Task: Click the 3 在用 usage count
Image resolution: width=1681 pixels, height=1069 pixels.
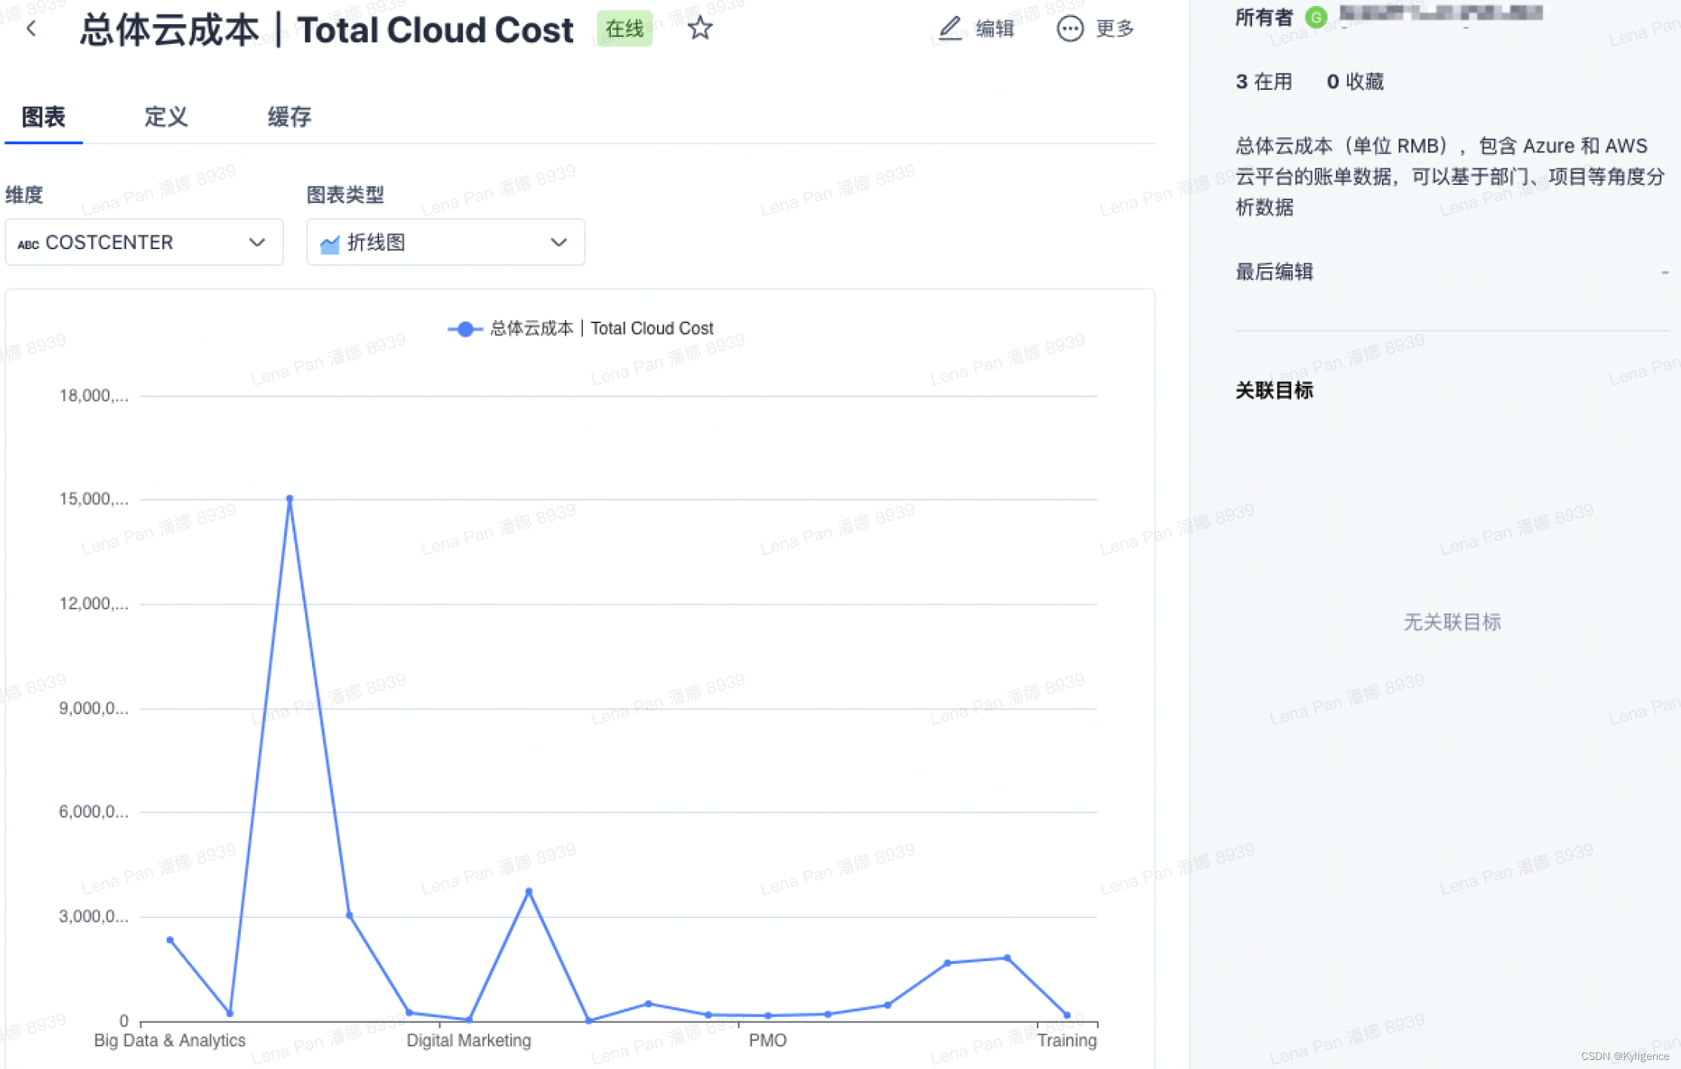Action: (x=1263, y=82)
